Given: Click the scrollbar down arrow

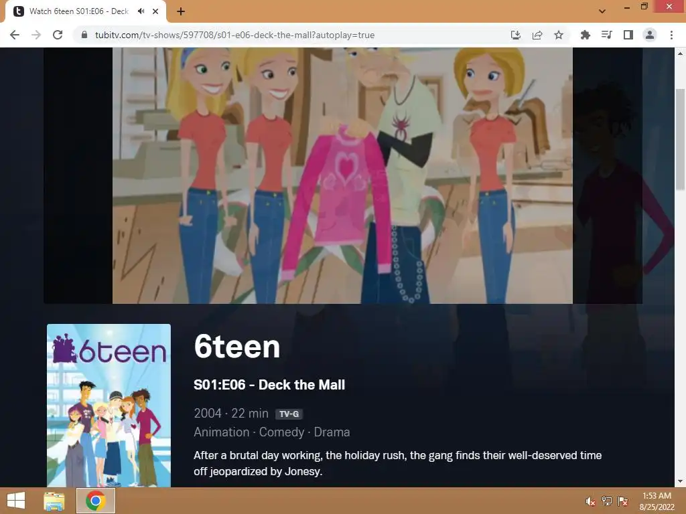Looking at the screenshot, I should pos(680,482).
